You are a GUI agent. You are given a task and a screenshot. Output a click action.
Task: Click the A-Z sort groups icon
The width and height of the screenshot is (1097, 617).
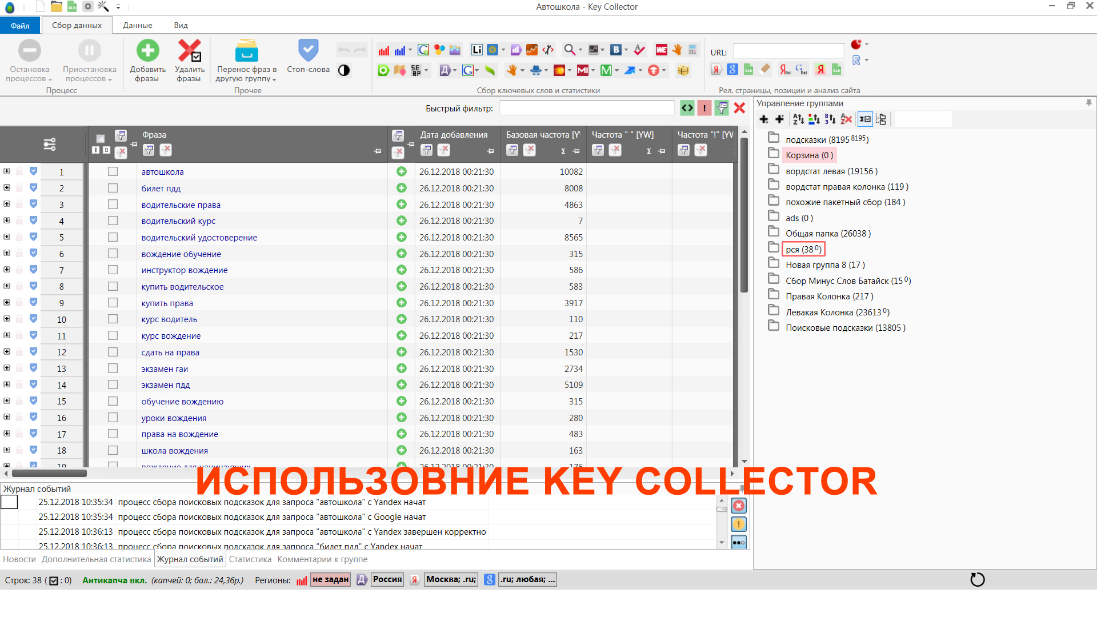pyautogui.click(x=798, y=119)
